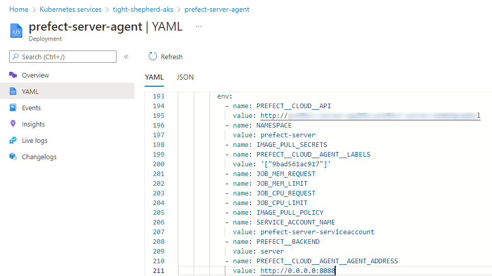Click the search magnifier icon
Image resolution: width=492 pixels, height=276 pixels.
click(15, 57)
